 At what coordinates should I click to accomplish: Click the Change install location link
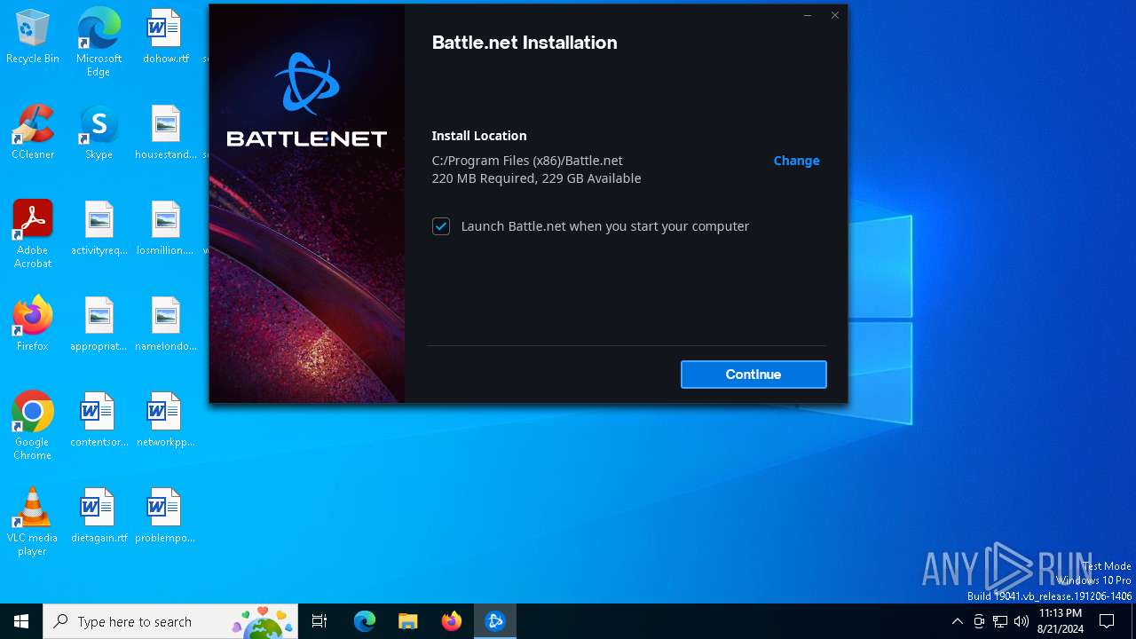pyautogui.click(x=796, y=161)
